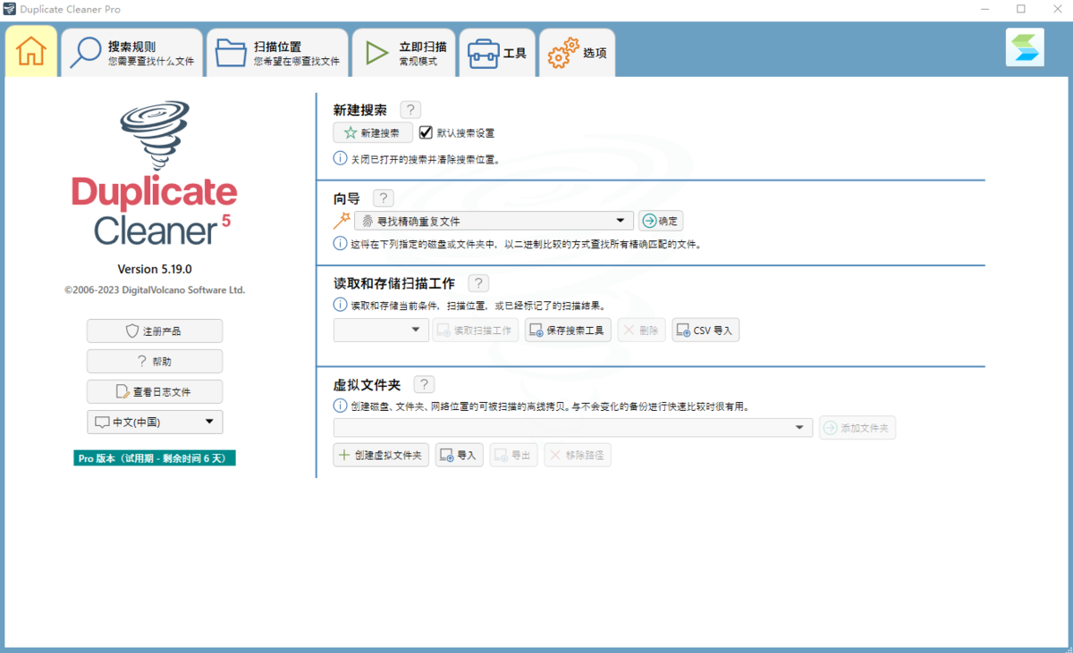1073x653 pixels.
Task: Click the 创建虚拟文件夹 button
Action: 381,455
